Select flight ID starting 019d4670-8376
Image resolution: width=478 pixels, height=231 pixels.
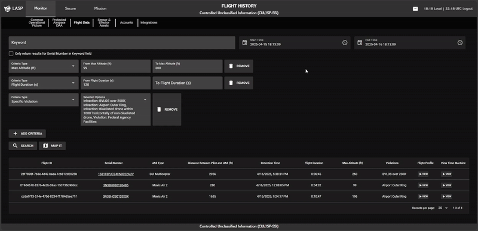click(49, 185)
